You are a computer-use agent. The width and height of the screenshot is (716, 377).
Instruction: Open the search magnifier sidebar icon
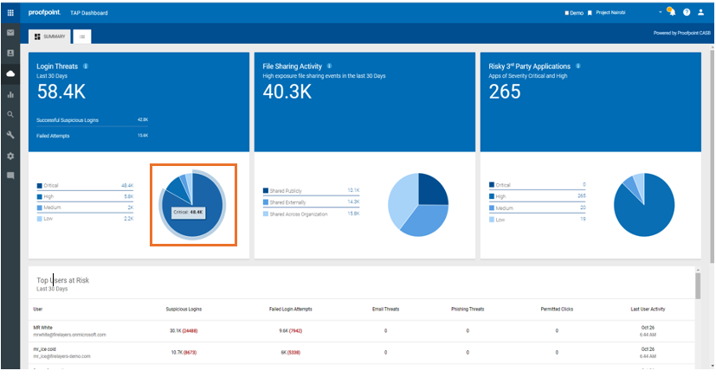[10, 114]
